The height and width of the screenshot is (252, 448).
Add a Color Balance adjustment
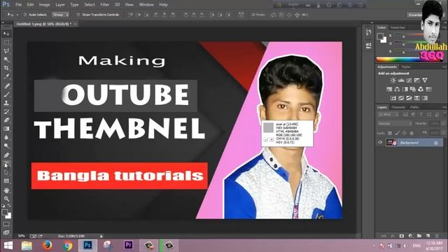point(397,89)
